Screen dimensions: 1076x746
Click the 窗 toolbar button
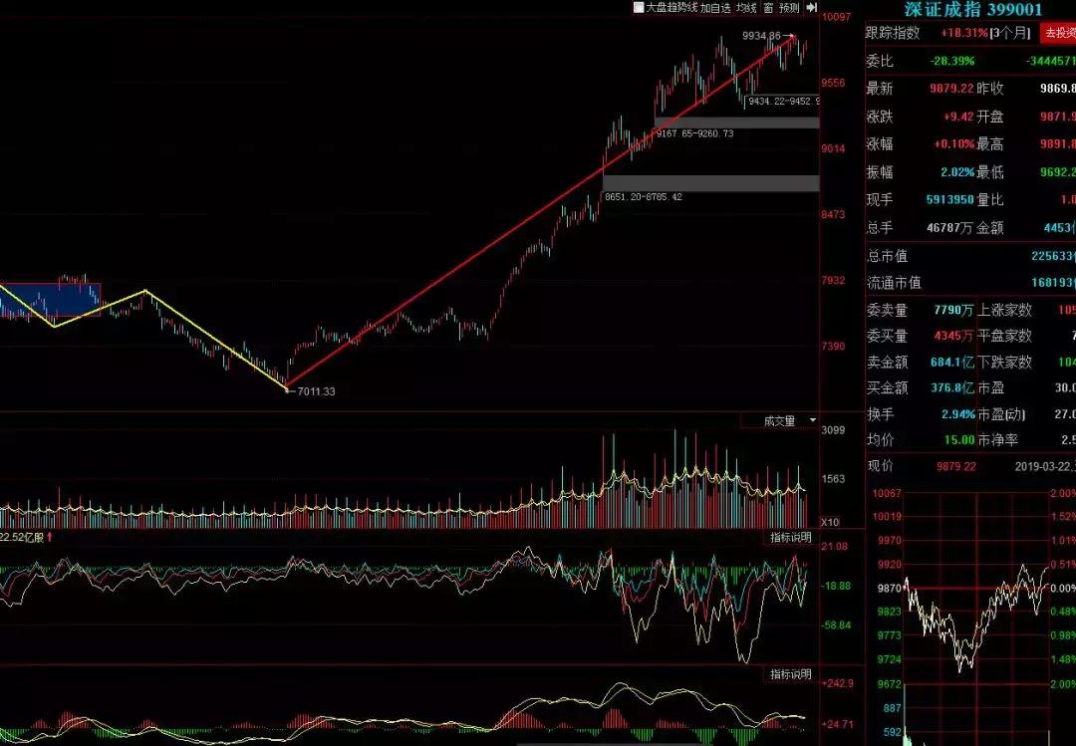(768, 8)
